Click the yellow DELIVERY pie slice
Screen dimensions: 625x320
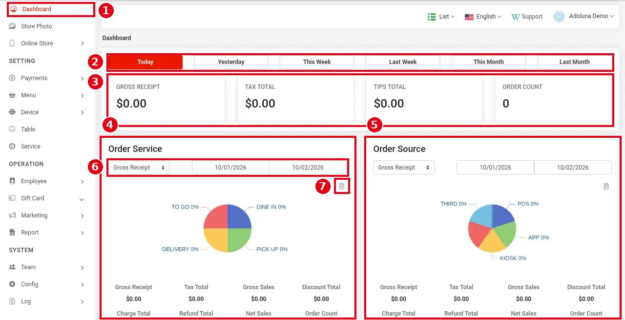(216, 239)
